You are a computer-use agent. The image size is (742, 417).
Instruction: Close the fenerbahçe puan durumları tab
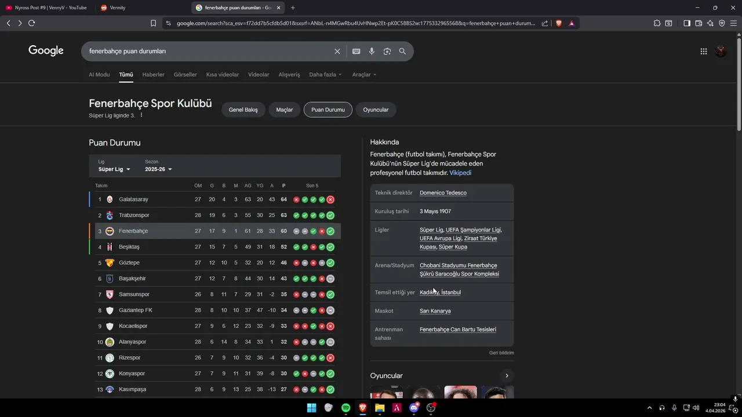pos(279,8)
